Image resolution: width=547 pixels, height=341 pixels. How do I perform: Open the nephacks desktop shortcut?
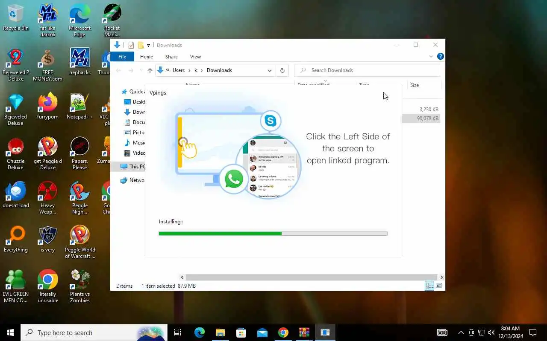(79, 62)
